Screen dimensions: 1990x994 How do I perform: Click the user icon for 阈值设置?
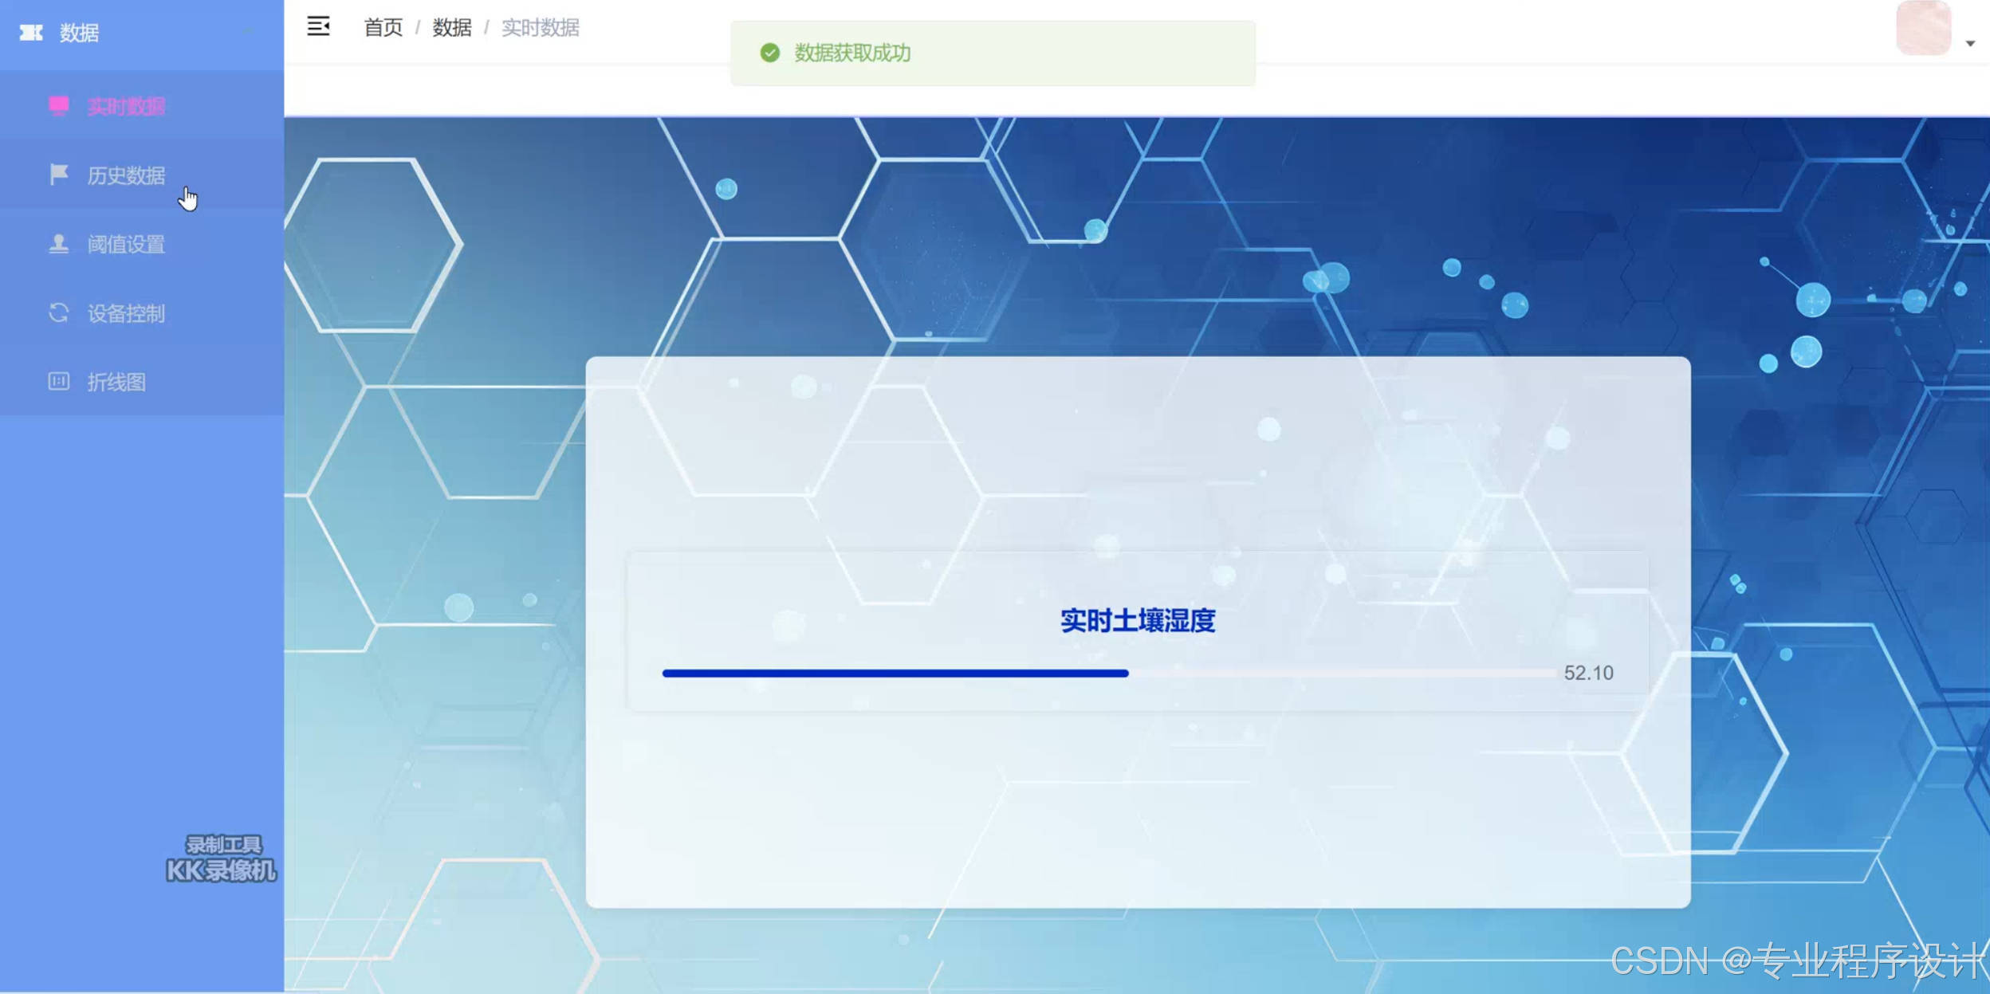pos(58,244)
